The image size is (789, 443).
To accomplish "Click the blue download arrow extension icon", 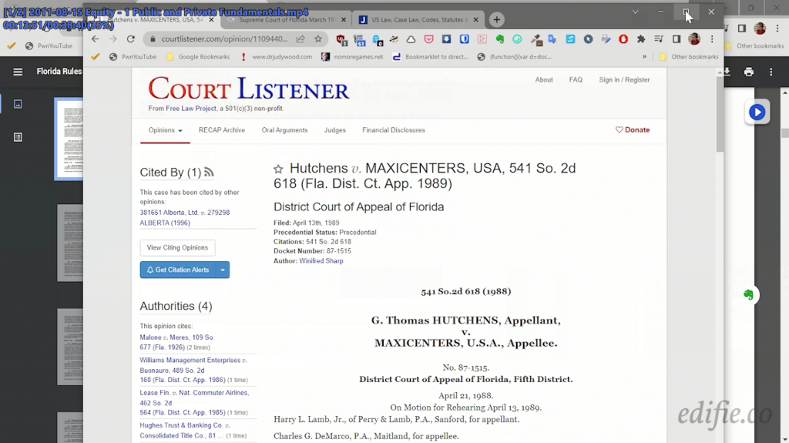I will (446, 39).
